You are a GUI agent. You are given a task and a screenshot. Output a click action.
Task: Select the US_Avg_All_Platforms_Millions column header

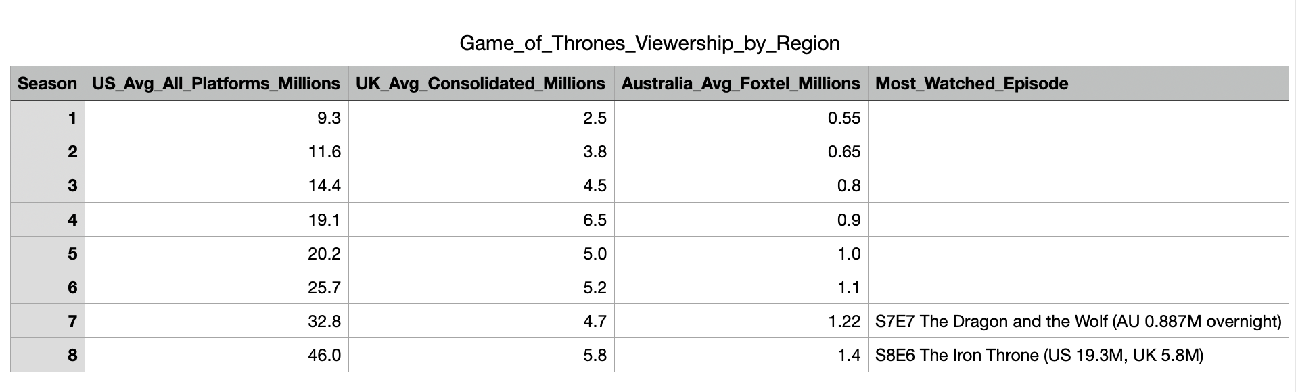click(x=216, y=84)
